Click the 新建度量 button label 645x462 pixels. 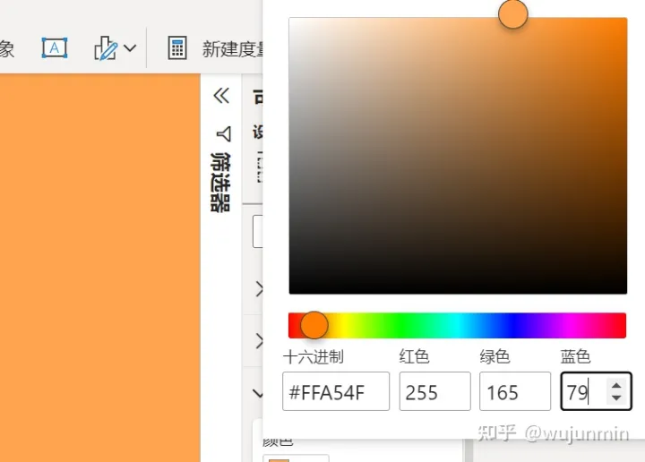pos(232,49)
